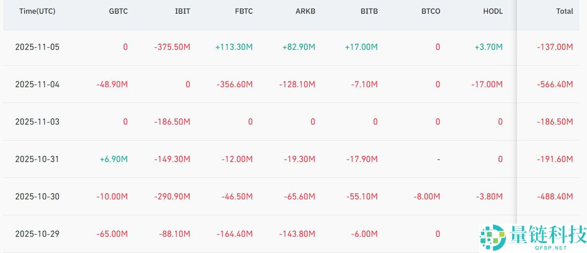Select the IBIT column header

(x=182, y=11)
